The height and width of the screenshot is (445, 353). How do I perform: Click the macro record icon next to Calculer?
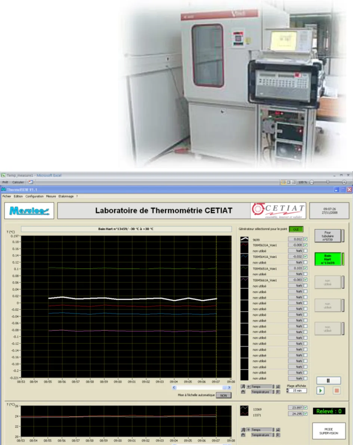click(31, 182)
